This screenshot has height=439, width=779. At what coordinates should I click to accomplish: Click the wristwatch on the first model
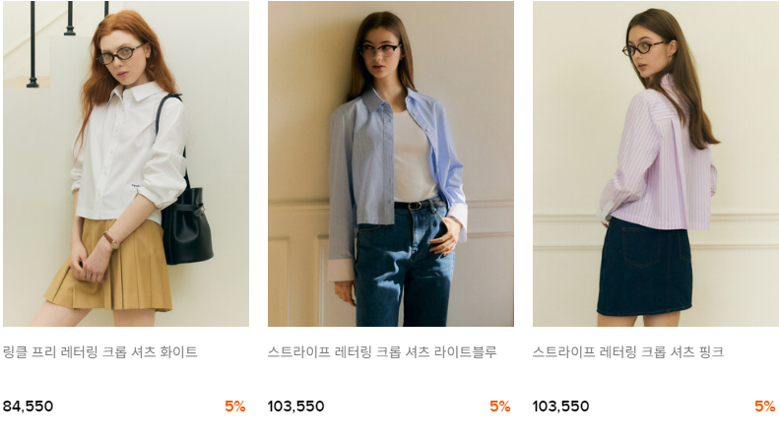coord(112,241)
